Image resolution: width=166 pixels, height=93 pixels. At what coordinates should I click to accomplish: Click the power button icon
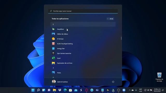[113, 82]
